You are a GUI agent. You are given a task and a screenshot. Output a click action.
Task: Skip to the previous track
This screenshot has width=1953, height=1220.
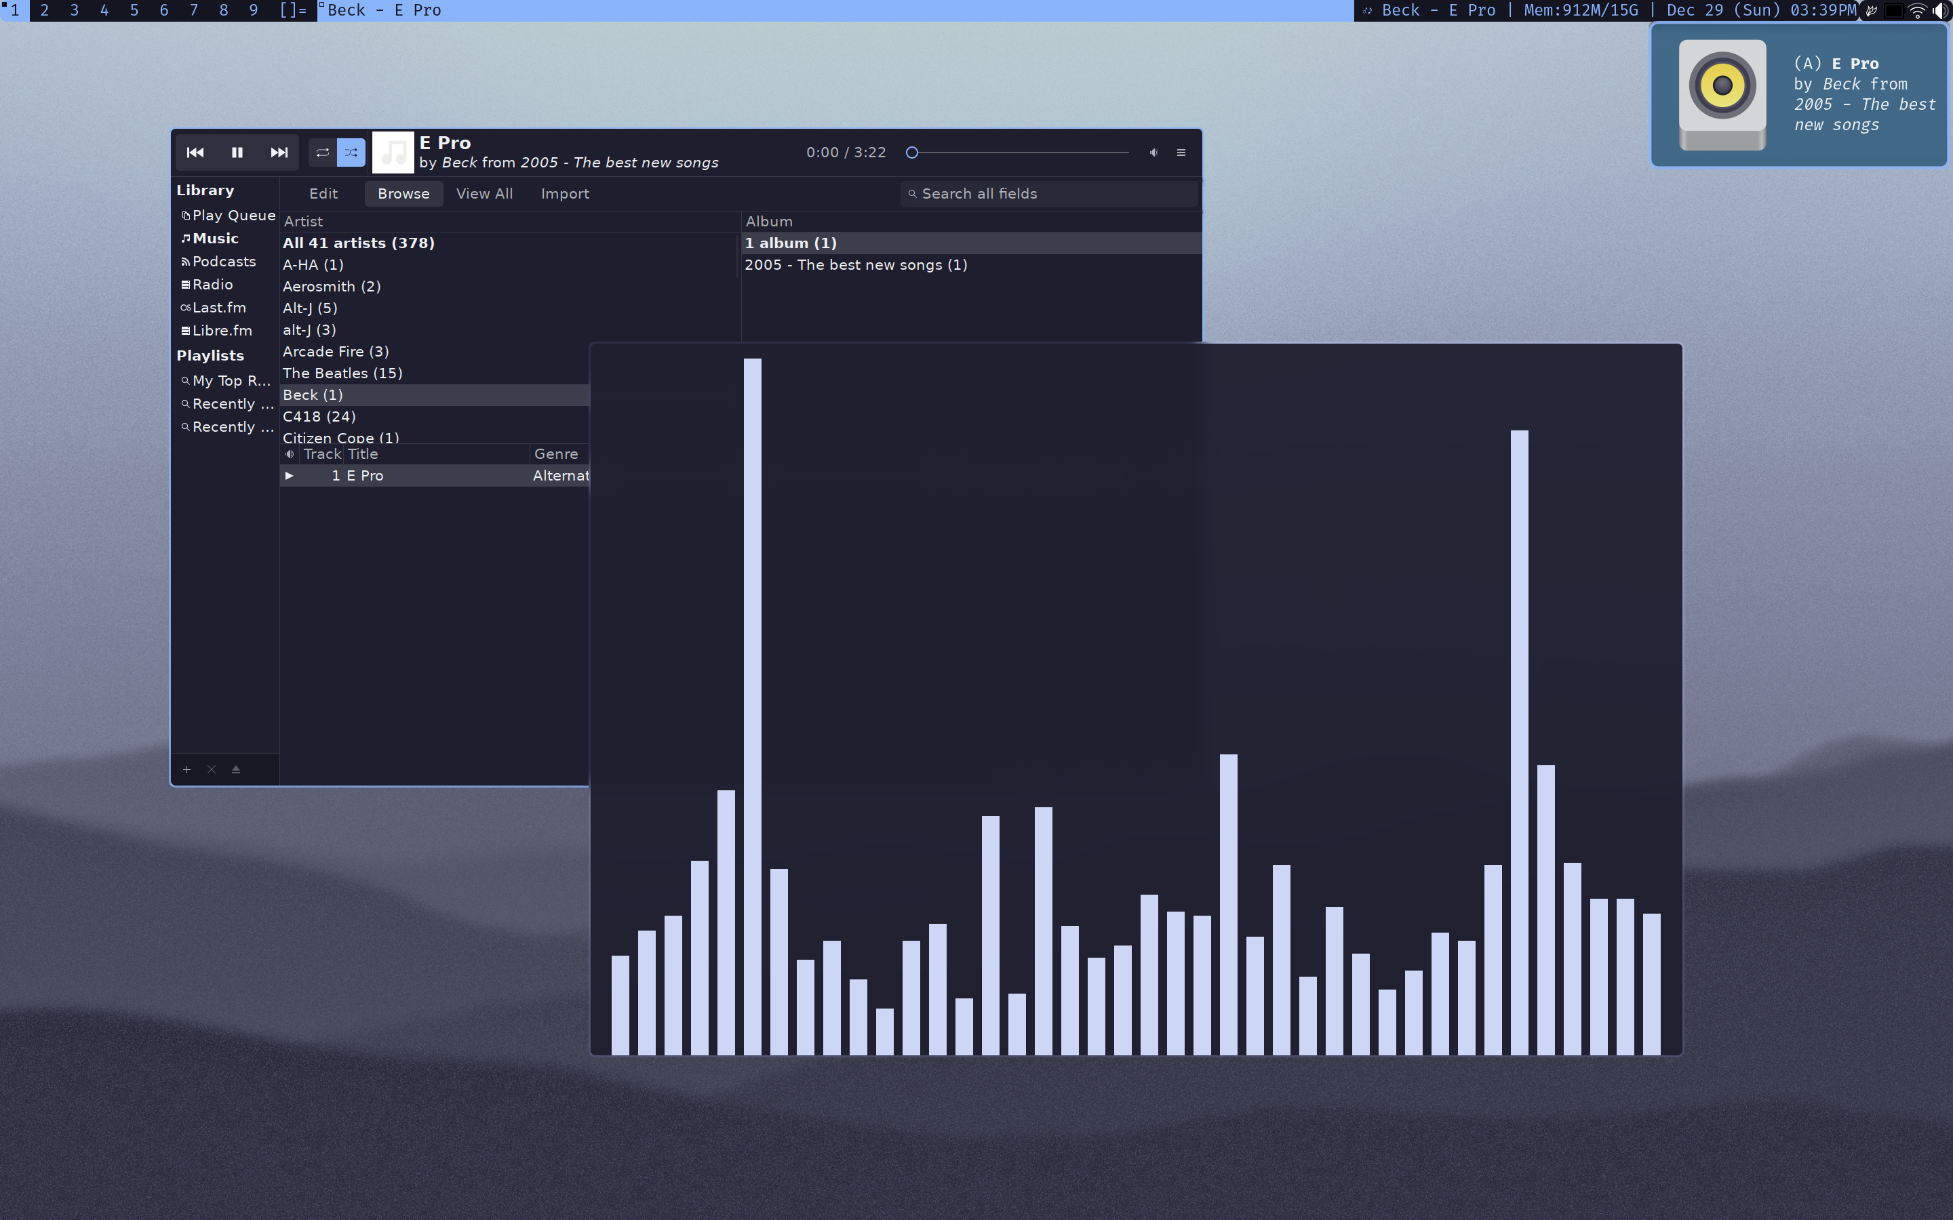[x=195, y=152]
